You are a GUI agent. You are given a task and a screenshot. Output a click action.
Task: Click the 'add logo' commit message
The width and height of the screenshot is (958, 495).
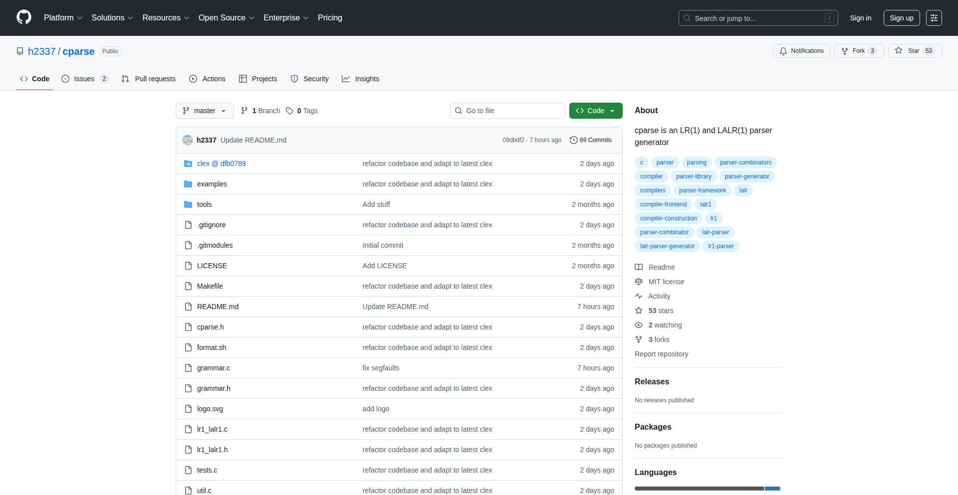(x=376, y=409)
